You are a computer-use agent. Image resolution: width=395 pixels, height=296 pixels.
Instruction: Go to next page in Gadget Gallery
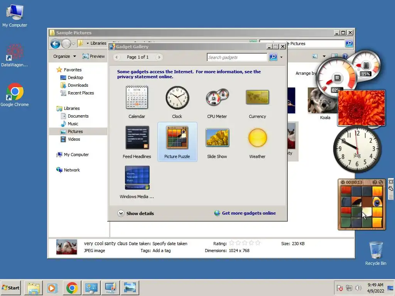pos(159,57)
